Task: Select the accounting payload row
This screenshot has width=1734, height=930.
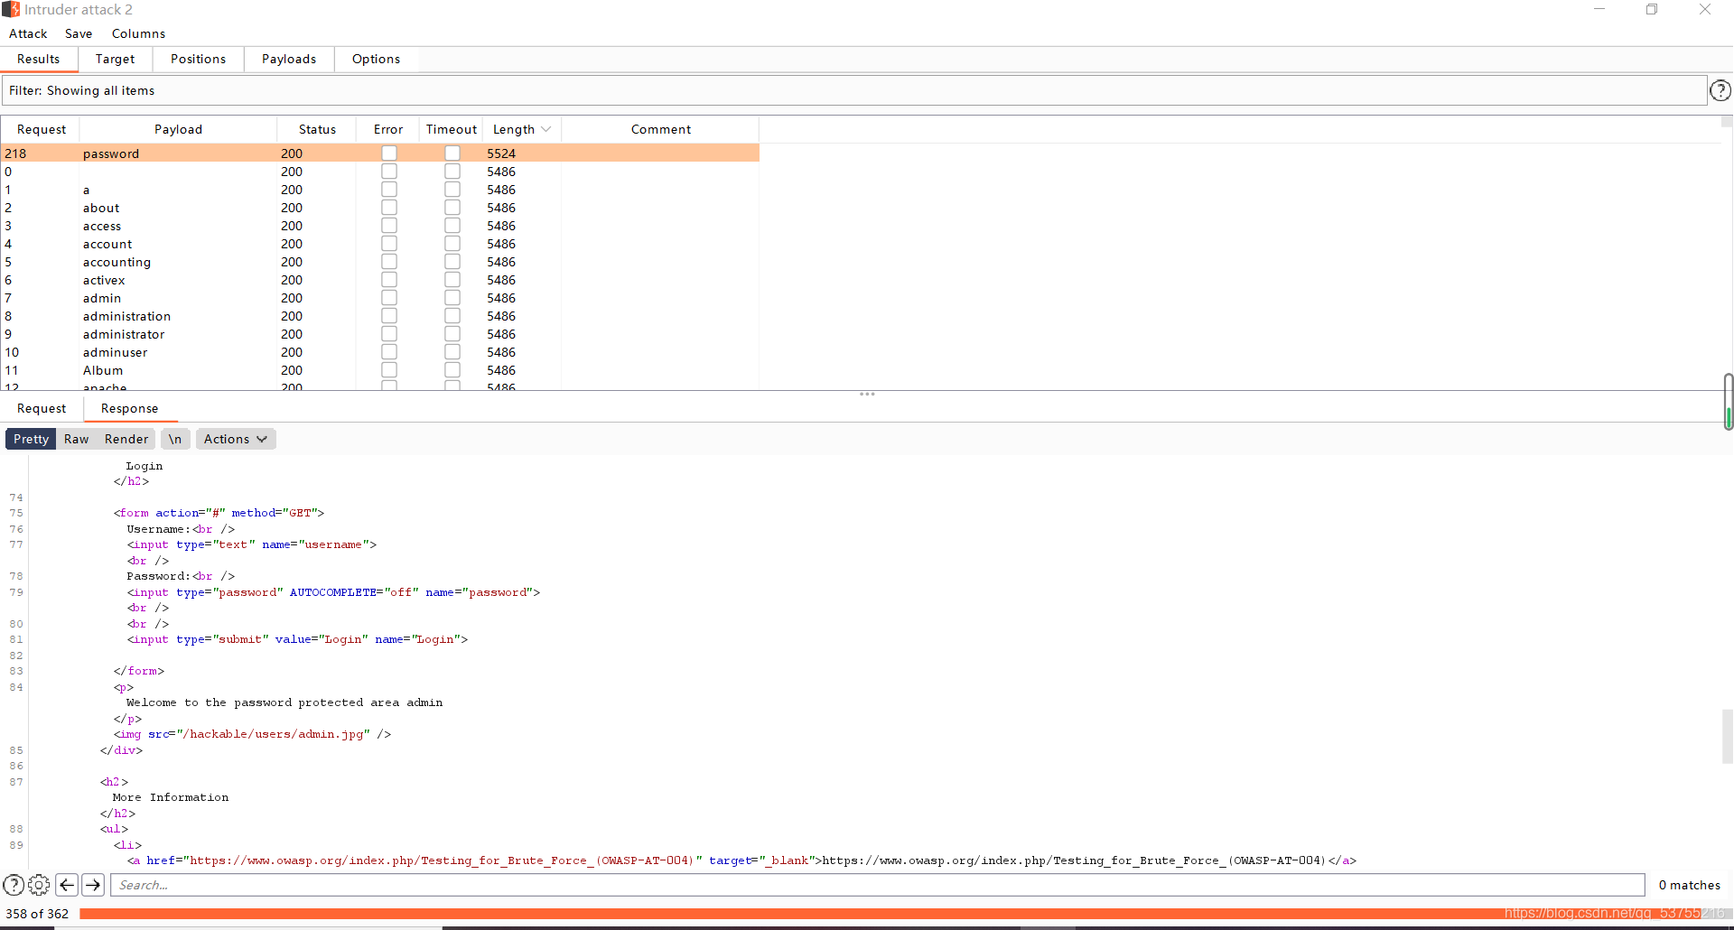Action: (380, 262)
